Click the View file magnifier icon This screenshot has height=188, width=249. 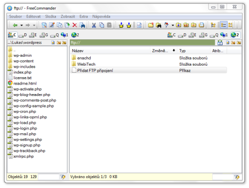(x=44, y=25)
